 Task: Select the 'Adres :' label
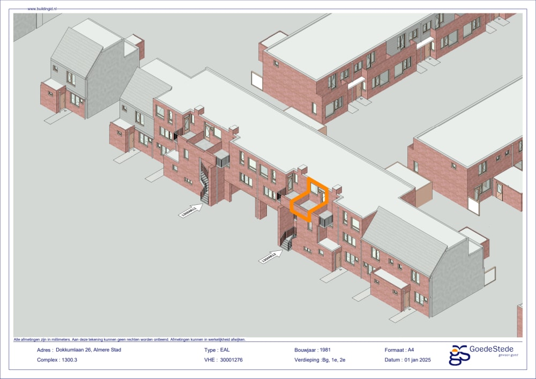[45, 350]
